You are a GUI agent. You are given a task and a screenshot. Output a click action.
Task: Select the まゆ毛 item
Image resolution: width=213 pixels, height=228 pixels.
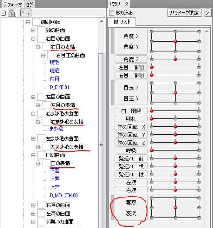(56, 129)
